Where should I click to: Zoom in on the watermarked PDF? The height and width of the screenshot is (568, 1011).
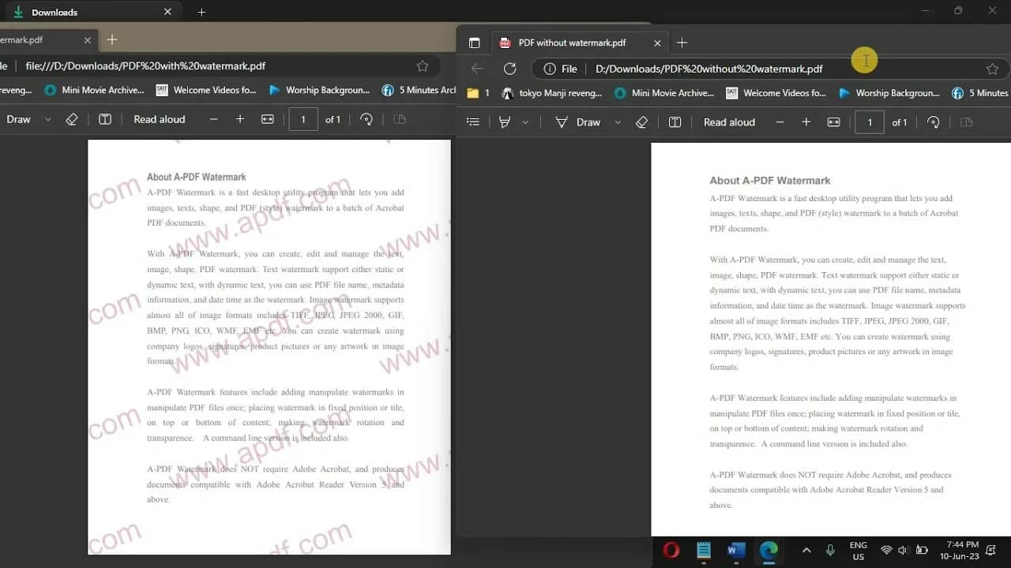tap(239, 118)
